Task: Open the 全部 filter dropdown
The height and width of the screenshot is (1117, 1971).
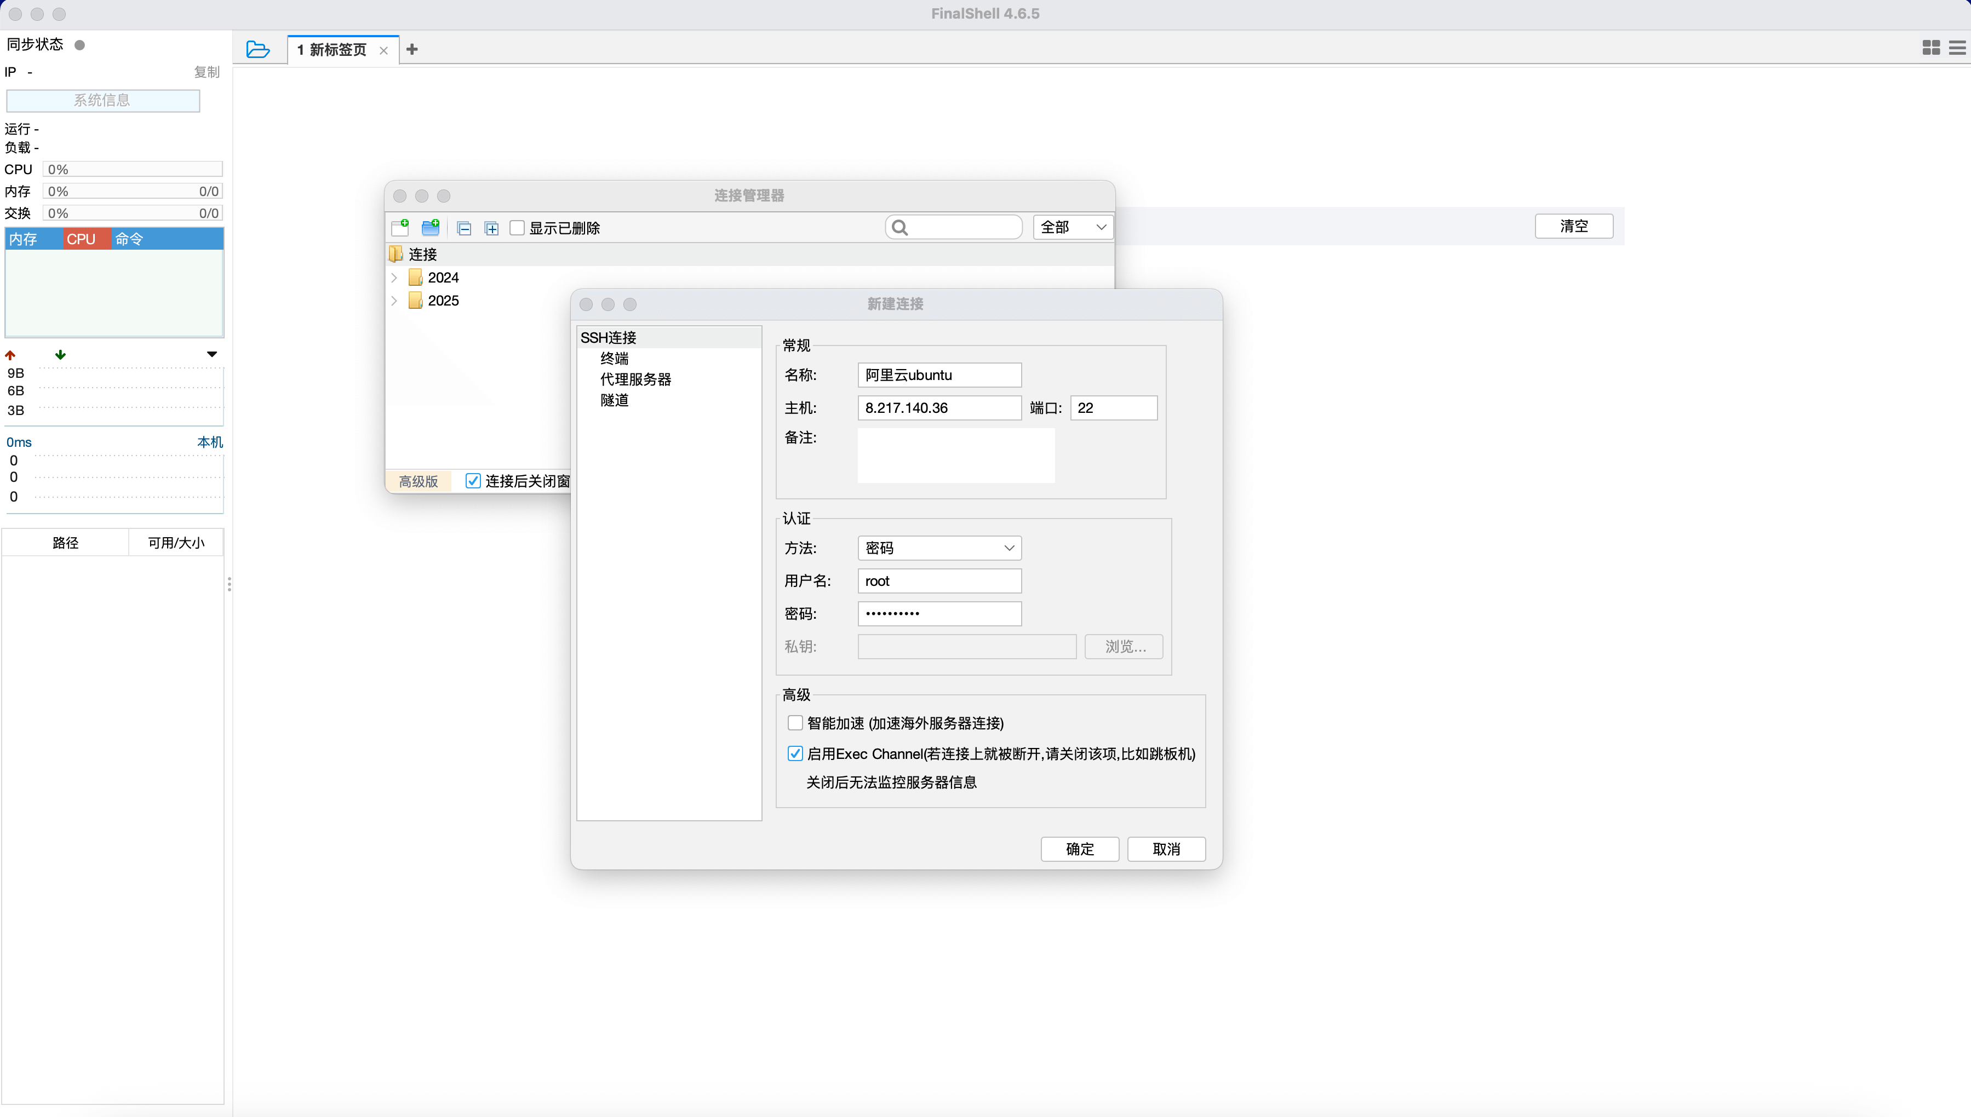Action: (x=1072, y=227)
